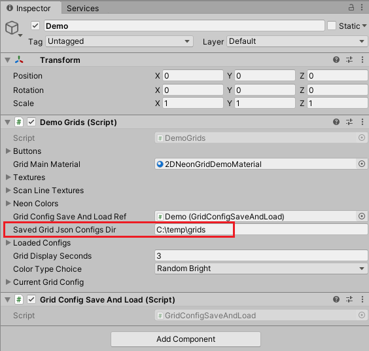Click object picker for Grid Config Save And Load Ref

362,216
